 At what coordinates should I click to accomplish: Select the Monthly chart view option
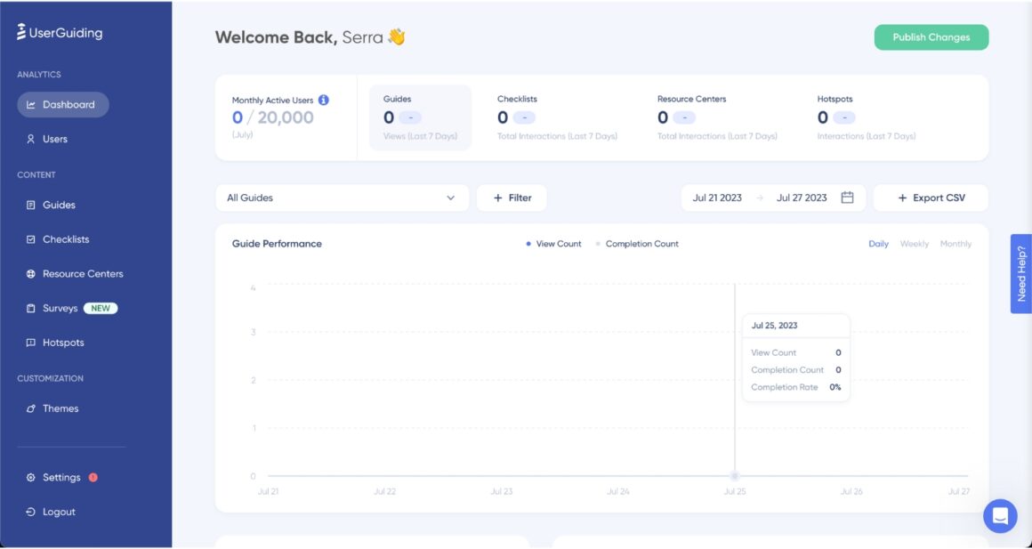(x=955, y=243)
